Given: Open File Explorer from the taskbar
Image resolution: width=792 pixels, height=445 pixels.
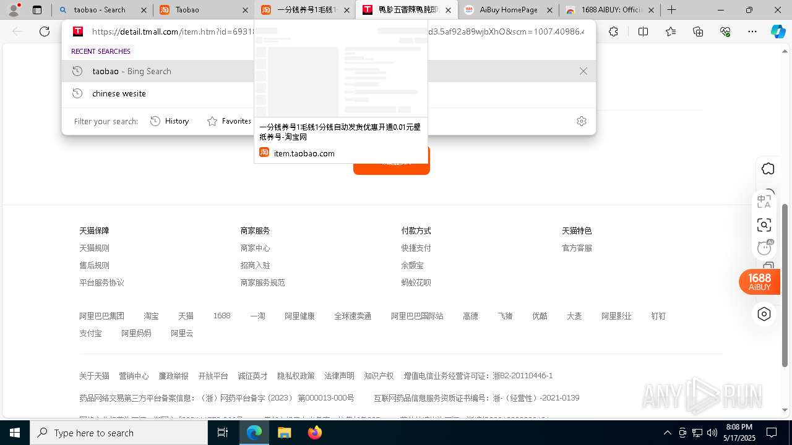Looking at the screenshot, I should click(x=284, y=433).
